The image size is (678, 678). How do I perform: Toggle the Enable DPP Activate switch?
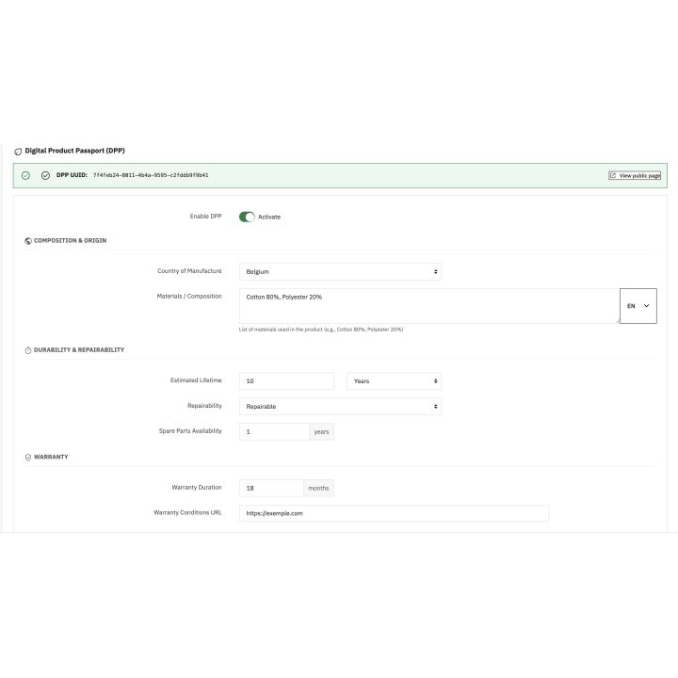click(x=247, y=217)
